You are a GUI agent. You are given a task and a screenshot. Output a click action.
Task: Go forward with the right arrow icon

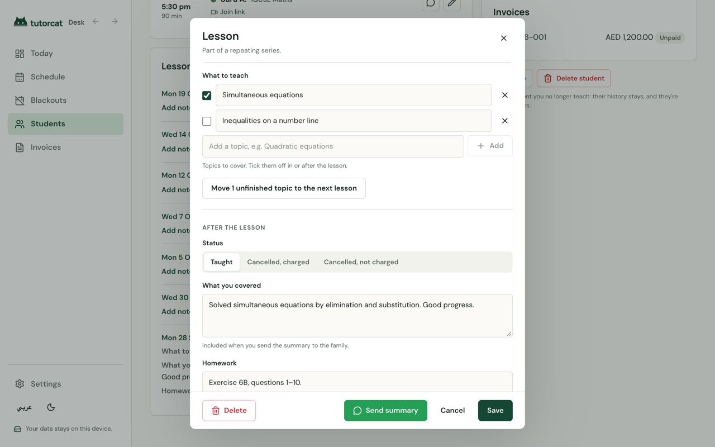[x=115, y=22]
